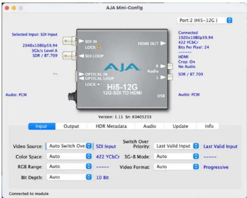Click the 'Bits Per Pixel: 24' text
The image size is (247, 198).
(194, 47)
